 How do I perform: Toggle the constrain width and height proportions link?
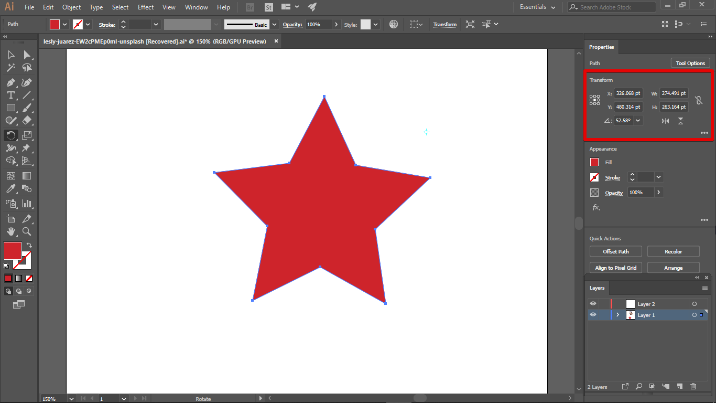tap(698, 100)
